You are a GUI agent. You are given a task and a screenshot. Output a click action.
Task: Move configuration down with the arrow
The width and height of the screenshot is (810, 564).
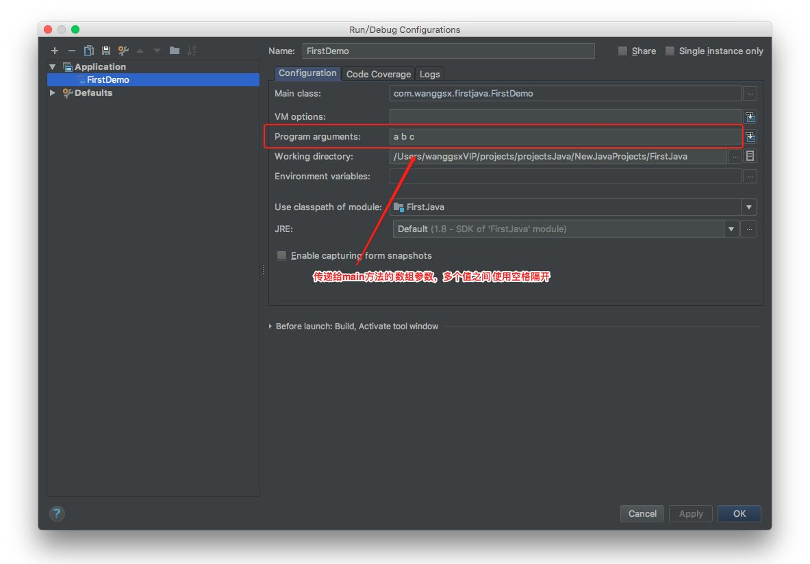click(x=157, y=51)
